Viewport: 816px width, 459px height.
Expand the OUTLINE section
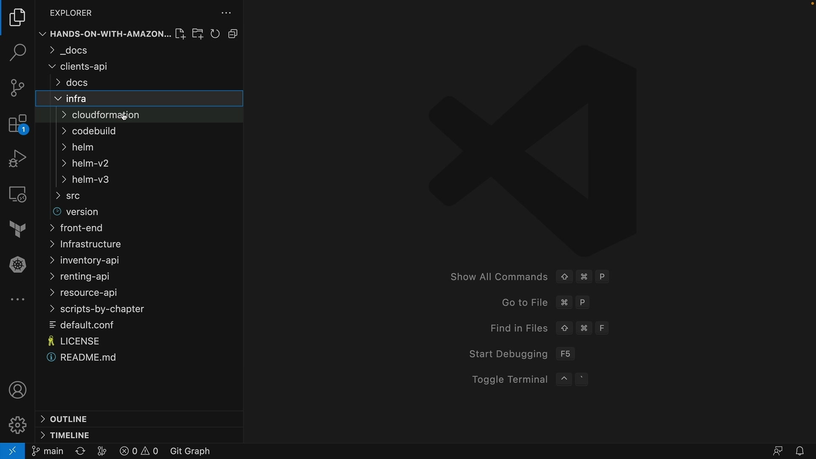click(x=68, y=419)
